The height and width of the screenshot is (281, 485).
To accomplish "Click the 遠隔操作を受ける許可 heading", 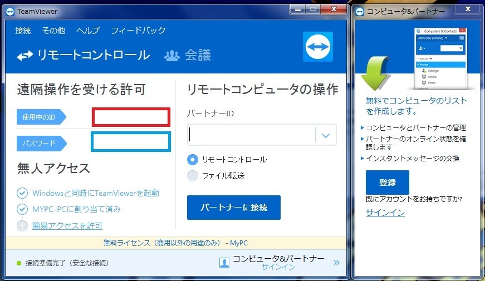I will point(81,90).
